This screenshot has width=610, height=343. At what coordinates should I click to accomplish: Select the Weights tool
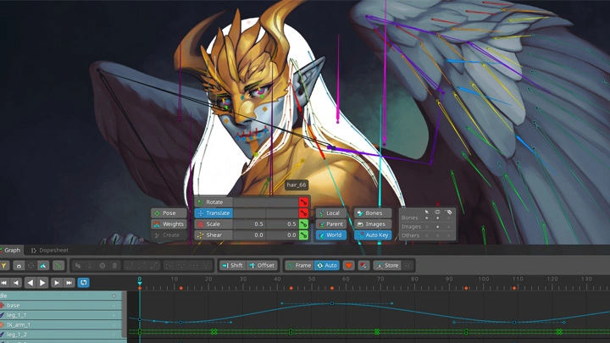[x=169, y=224]
